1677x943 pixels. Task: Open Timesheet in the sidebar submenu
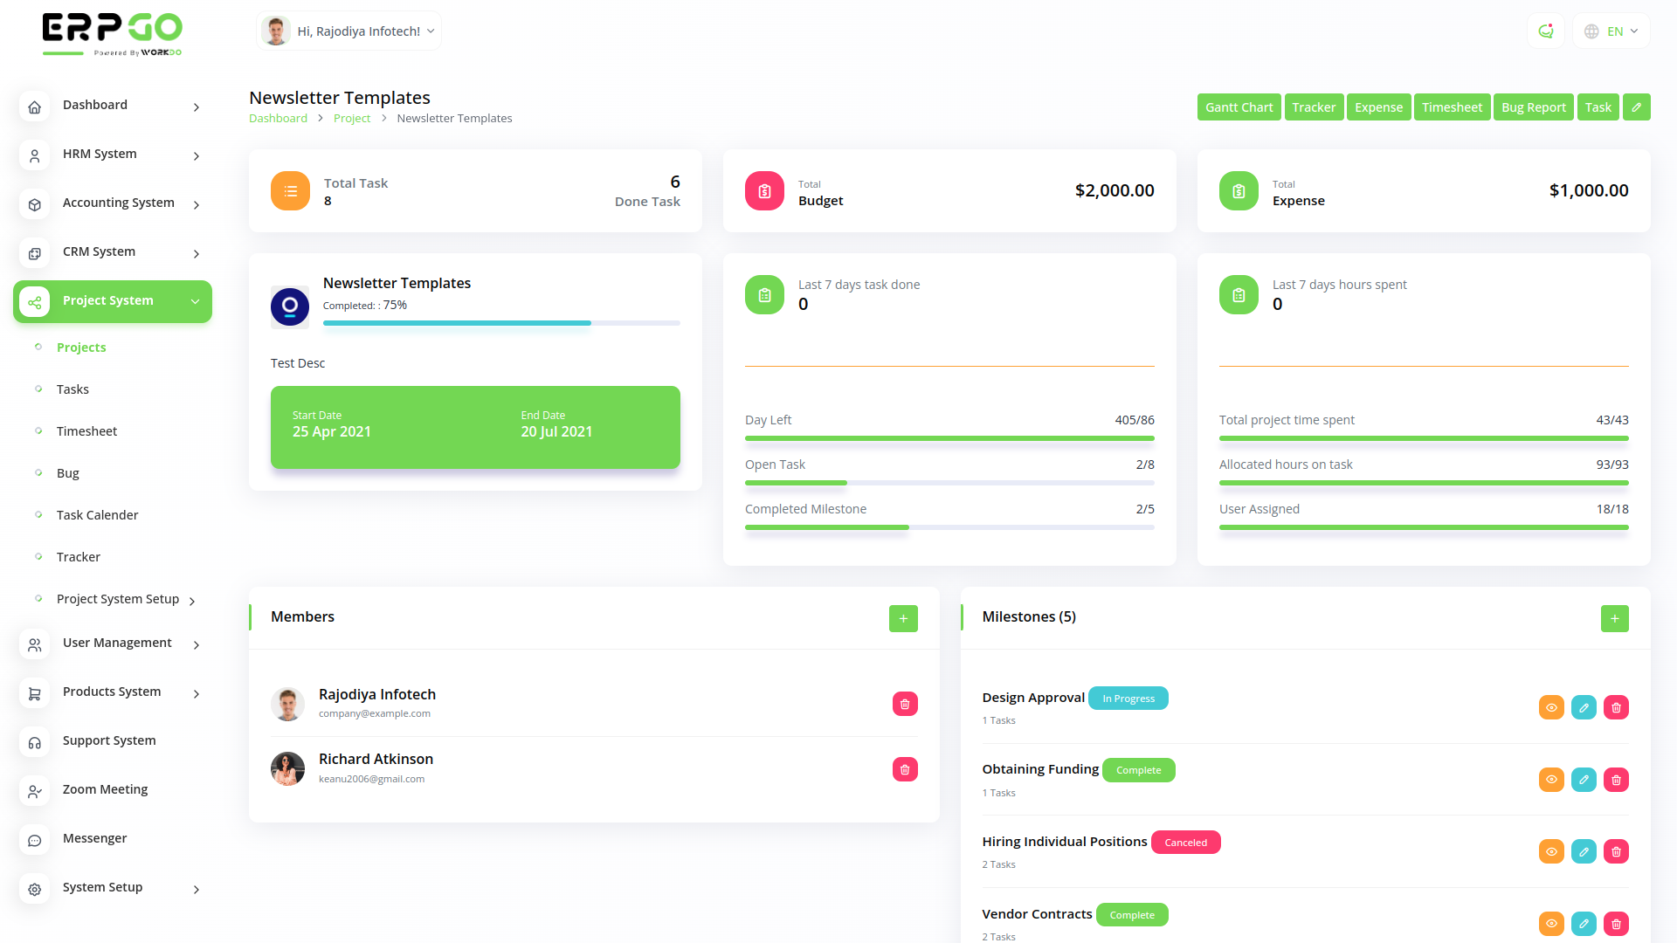[x=86, y=431]
